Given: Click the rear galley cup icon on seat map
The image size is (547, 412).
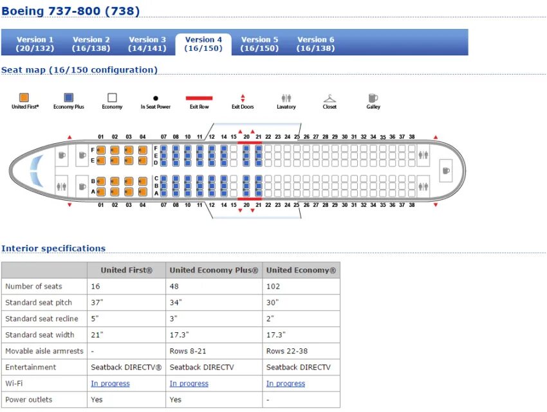Looking at the screenshot, I should coord(446,170).
